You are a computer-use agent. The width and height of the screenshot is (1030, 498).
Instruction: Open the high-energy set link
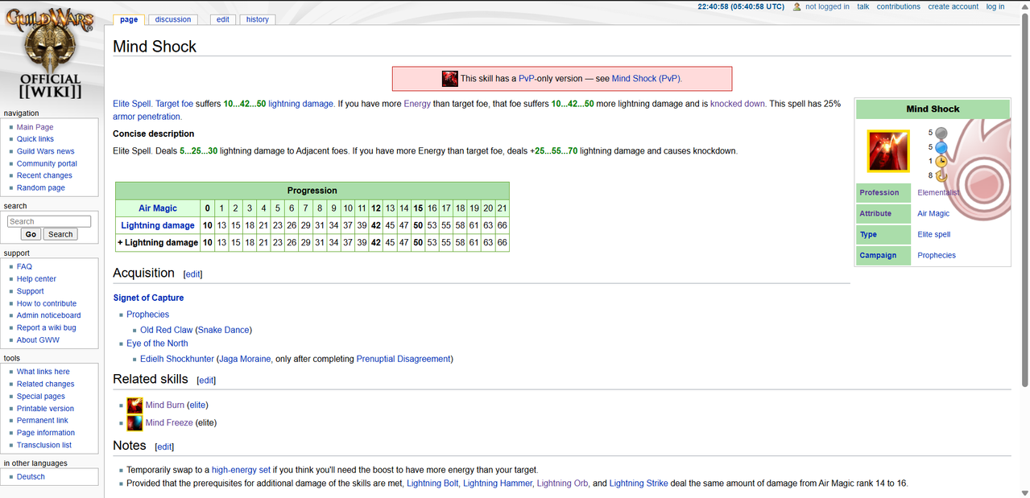click(241, 470)
